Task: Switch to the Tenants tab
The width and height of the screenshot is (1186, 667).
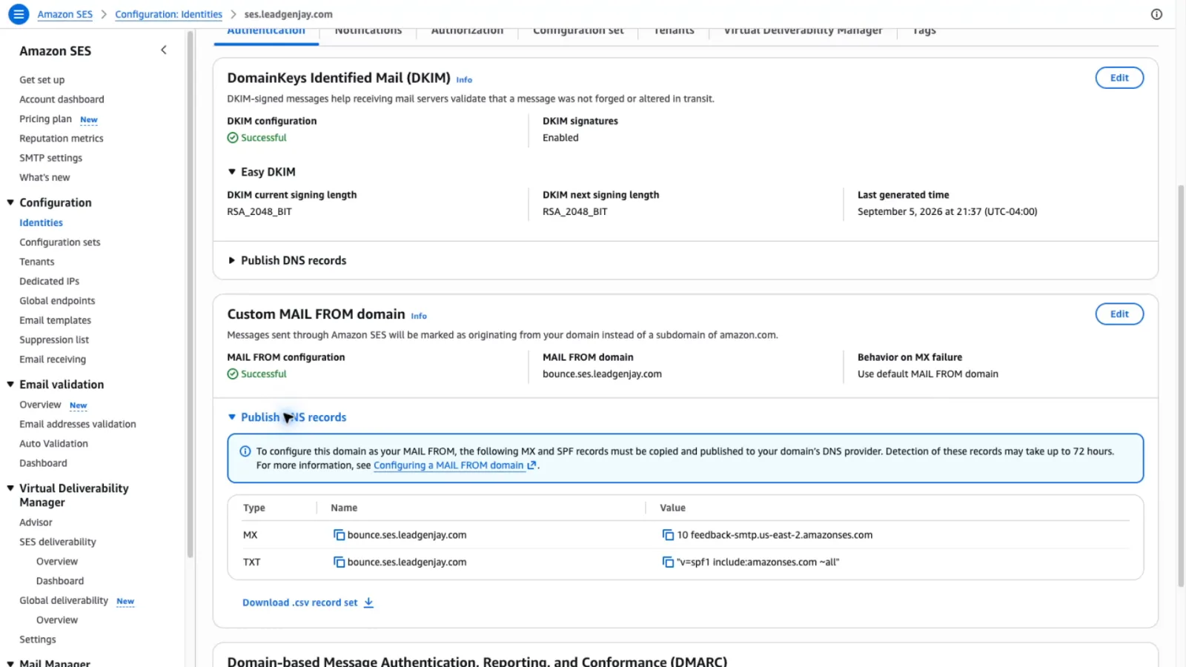Action: (674, 31)
